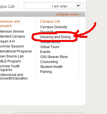Open the Extension Service link
Viewport: 107px width, 114px height.
[x=12, y=31]
